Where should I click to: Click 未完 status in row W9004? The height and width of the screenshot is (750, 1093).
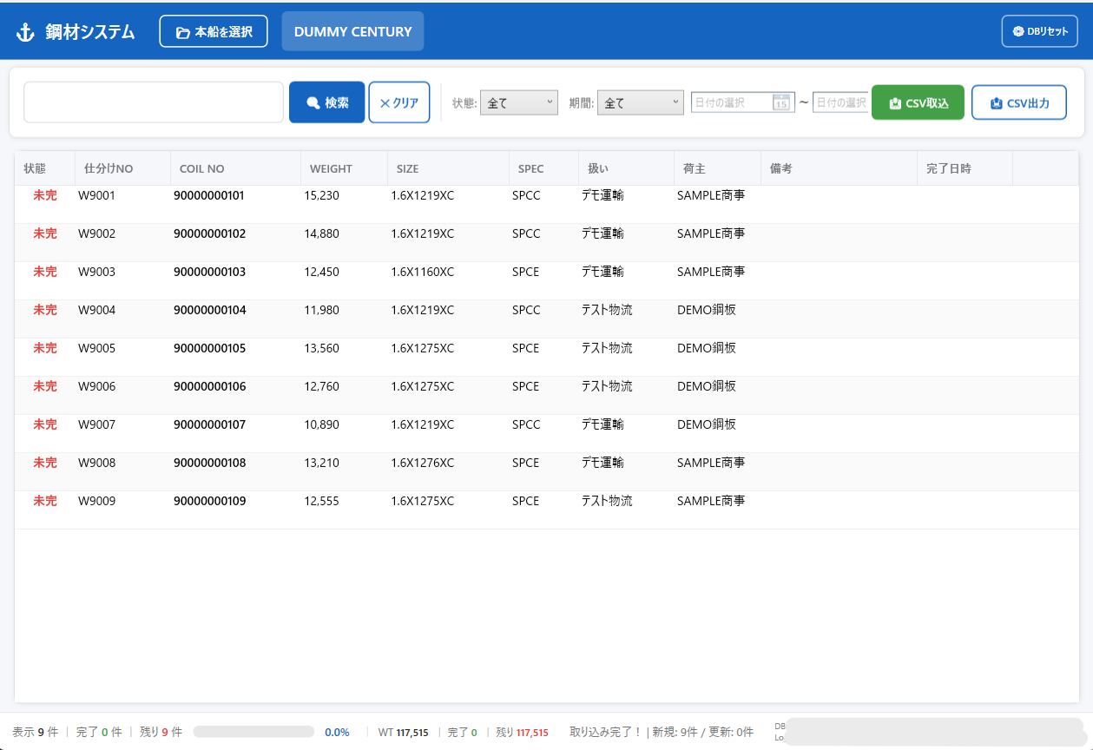coord(45,310)
